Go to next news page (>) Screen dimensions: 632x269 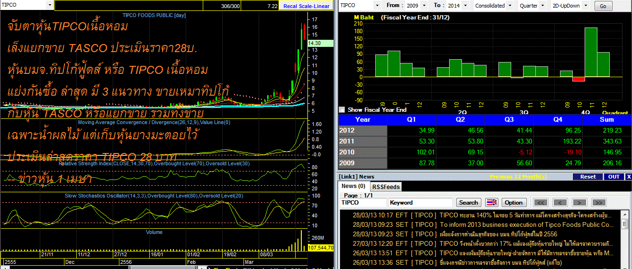[579, 202]
